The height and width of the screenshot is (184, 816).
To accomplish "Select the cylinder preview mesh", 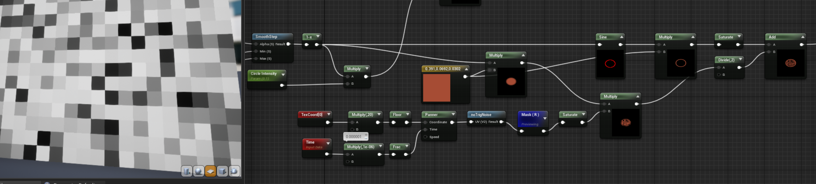I will [x=187, y=171].
